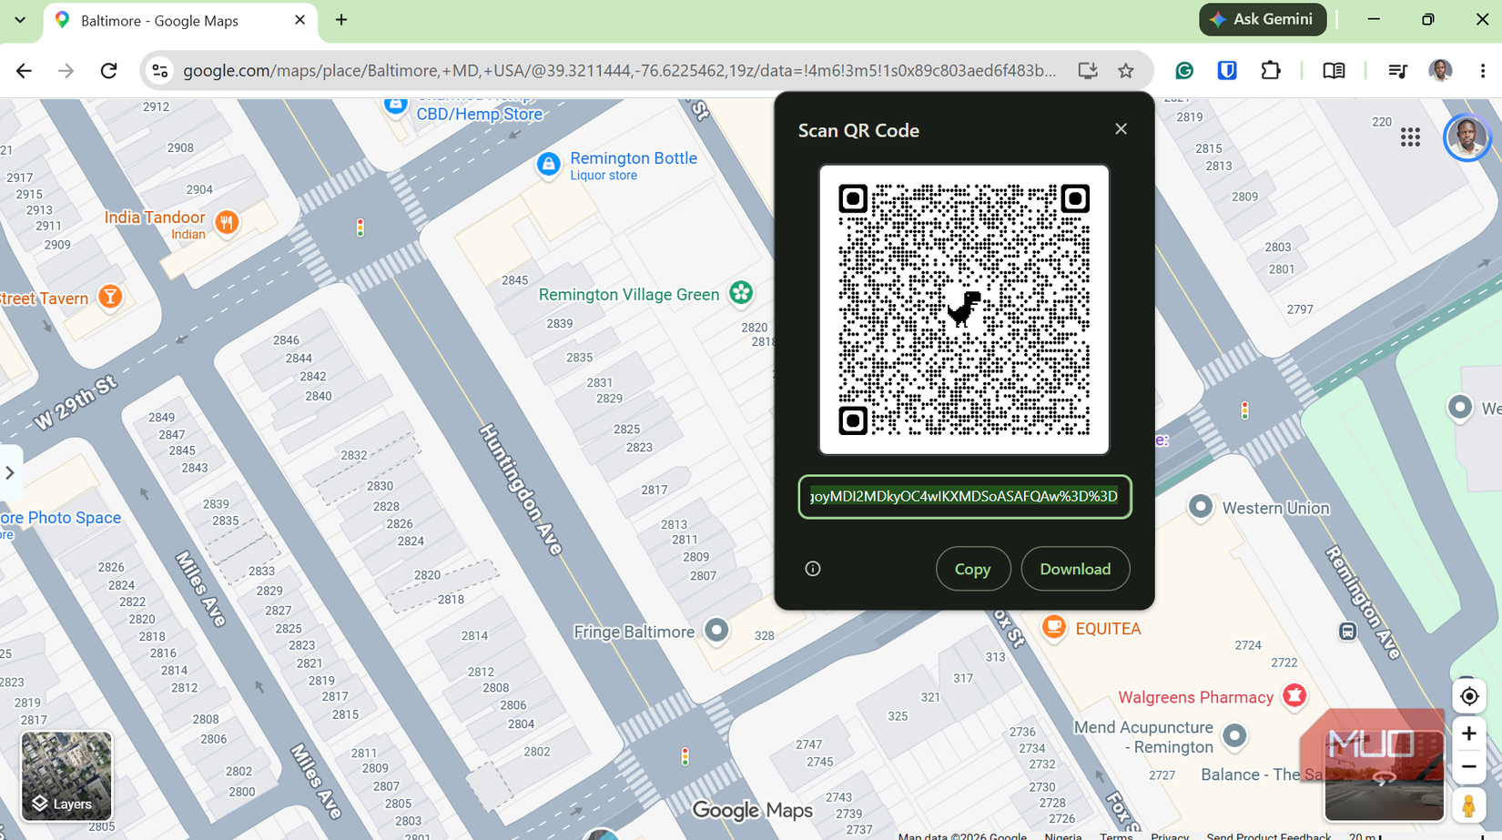Go back to previous page
The image size is (1502, 840).
point(24,70)
